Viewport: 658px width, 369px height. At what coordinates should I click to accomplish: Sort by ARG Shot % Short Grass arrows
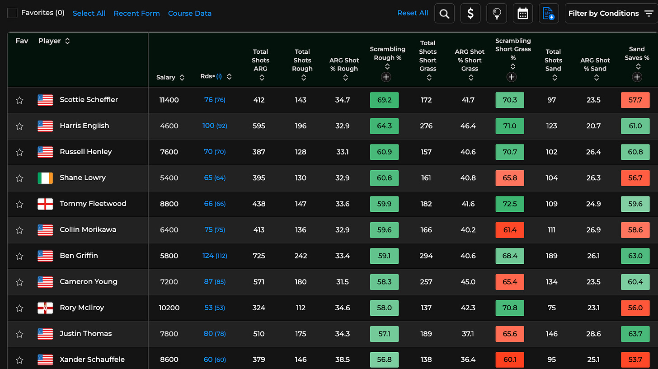471,78
